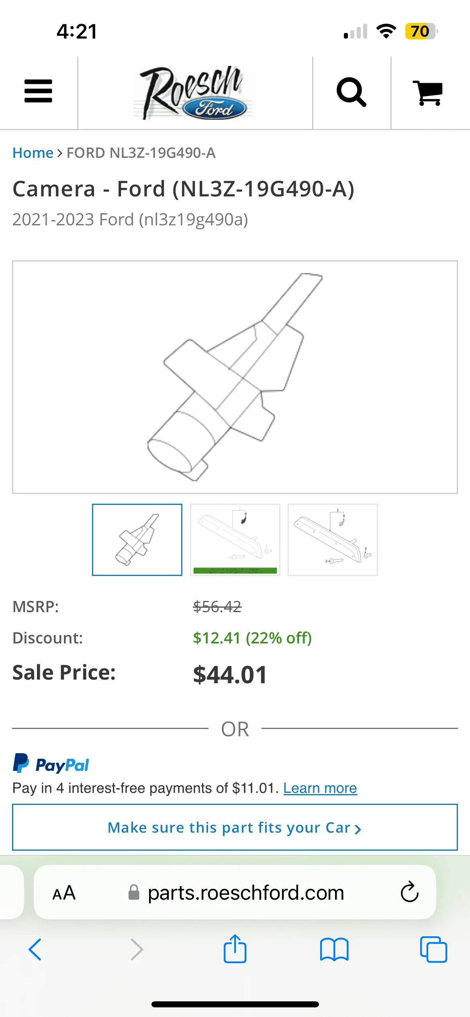Tap the search magnifier icon
The image size is (470, 1017).
pos(351,92)
